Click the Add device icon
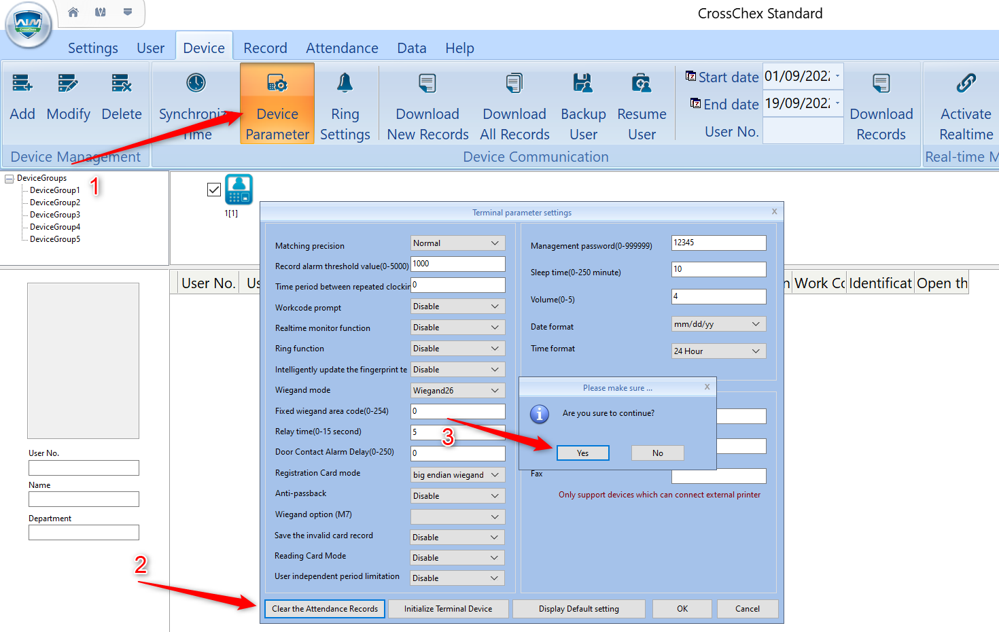This screenshot has height=632, width=999. pyautogui.click(x=22, y=84)
